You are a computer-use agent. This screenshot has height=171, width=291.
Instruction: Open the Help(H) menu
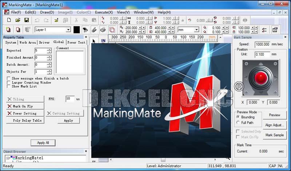(x=164, y=12)
